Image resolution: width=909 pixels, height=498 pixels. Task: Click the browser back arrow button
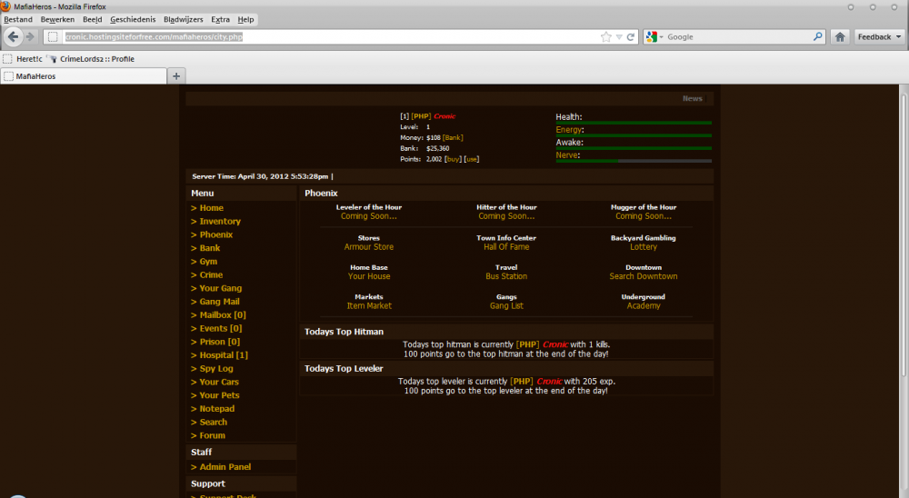14,36
